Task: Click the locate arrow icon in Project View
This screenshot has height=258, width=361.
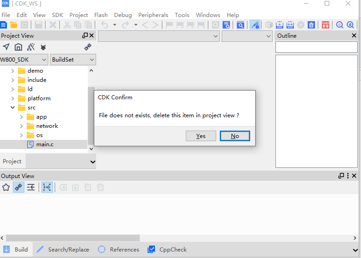Action: [6, 47]
